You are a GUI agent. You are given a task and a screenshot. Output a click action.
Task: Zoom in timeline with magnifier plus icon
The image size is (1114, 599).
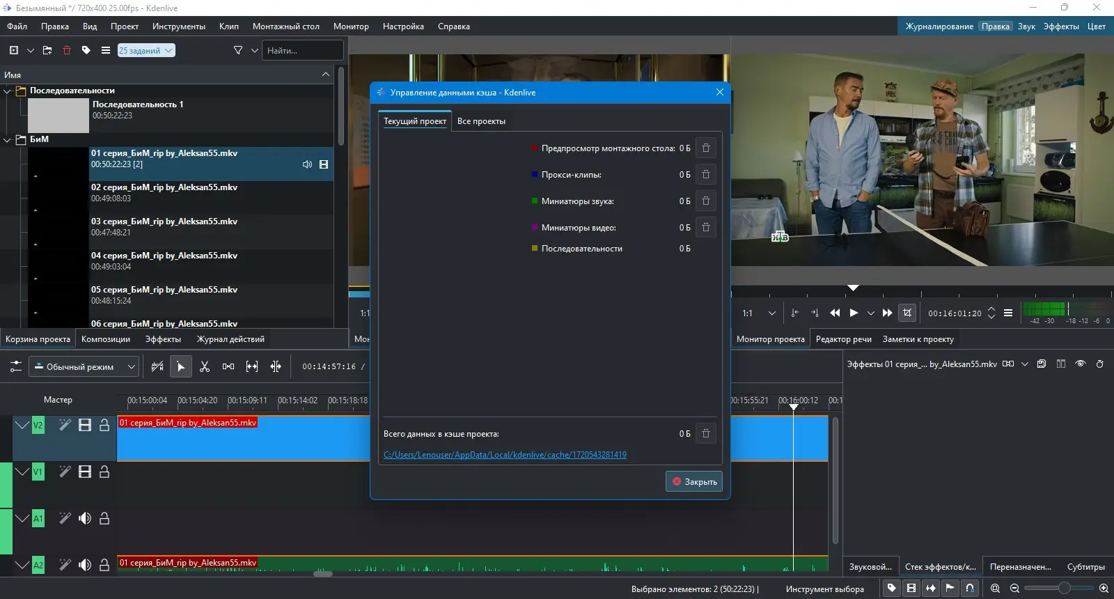(x=1104, y=589)
